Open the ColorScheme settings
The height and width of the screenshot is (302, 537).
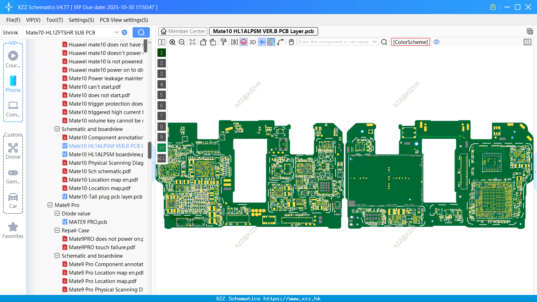(410, 42)
